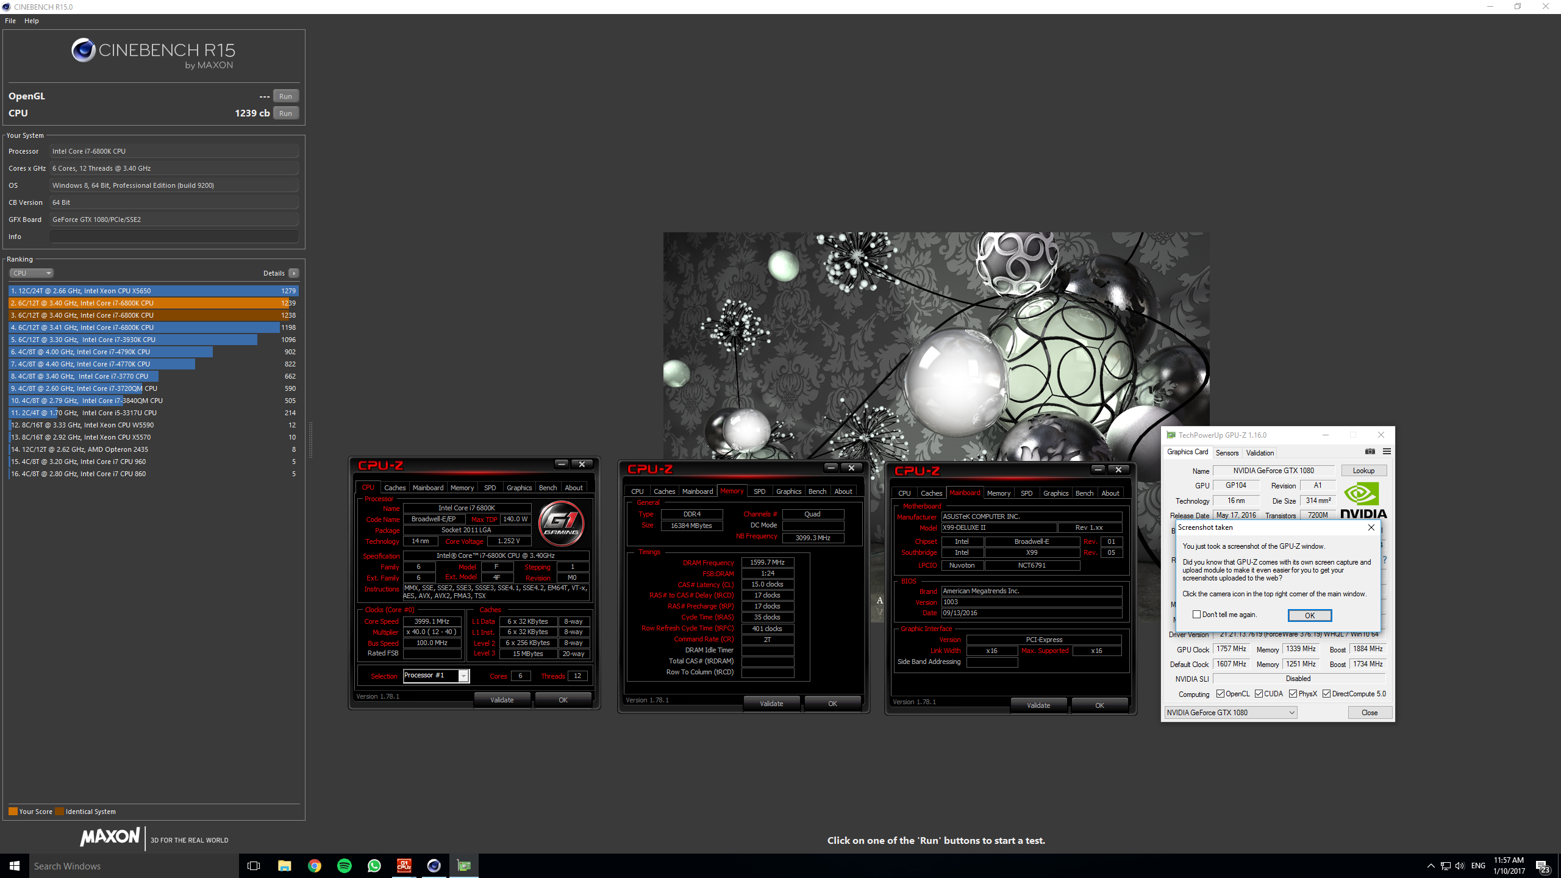Image resolution: width=1561 pixels, height=878 pixels.
Task: Open the Processor #1 selection dropdown
Action: tap(436, 676)
